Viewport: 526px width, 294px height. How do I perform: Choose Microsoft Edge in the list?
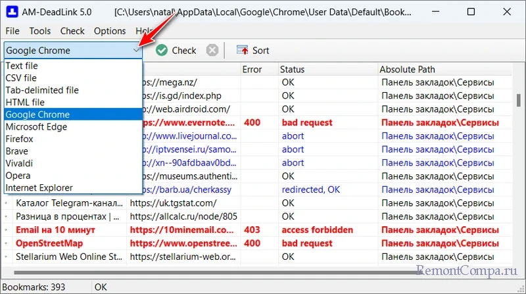(37, 127)
